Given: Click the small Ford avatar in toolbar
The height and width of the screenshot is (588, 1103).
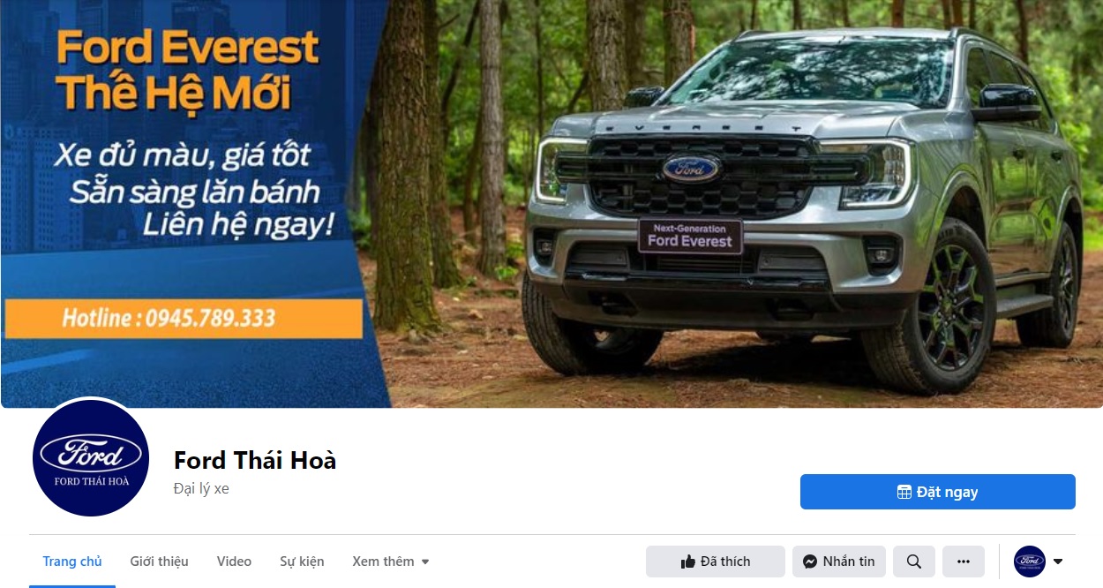Looking at the screenshot, I should click(1030, 562).
